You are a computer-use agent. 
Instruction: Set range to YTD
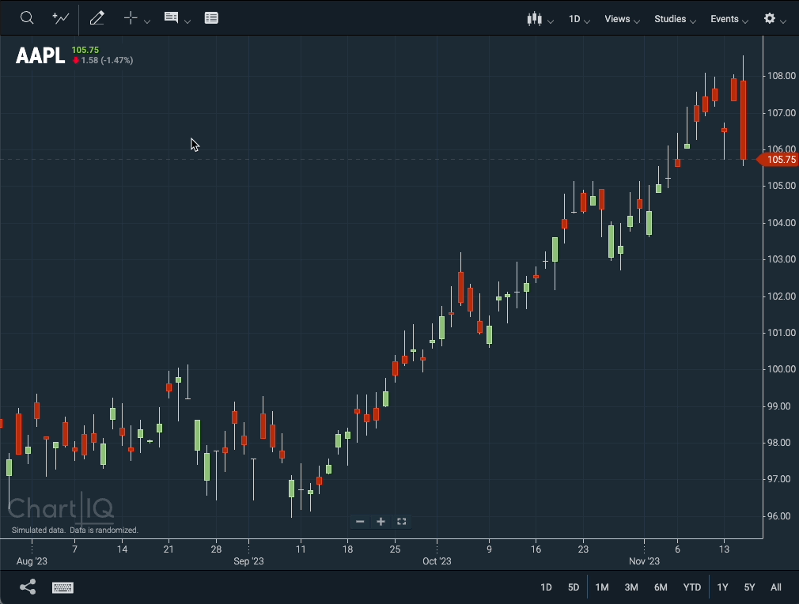[692, 587]
